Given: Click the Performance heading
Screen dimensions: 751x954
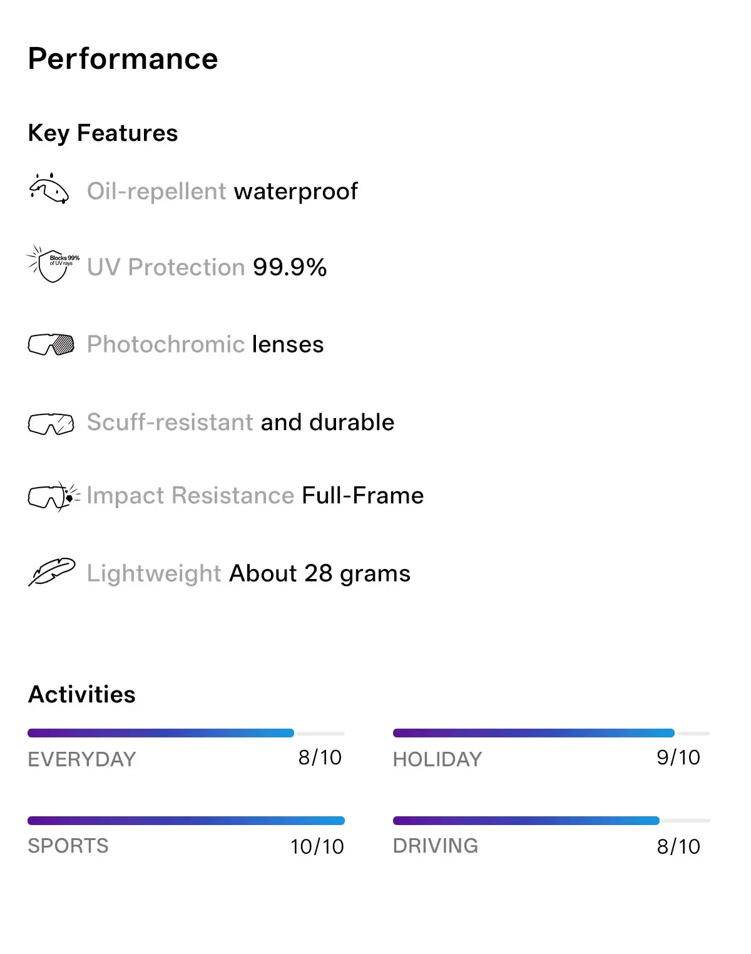Looking at the screenshot, I should (123, 59).
